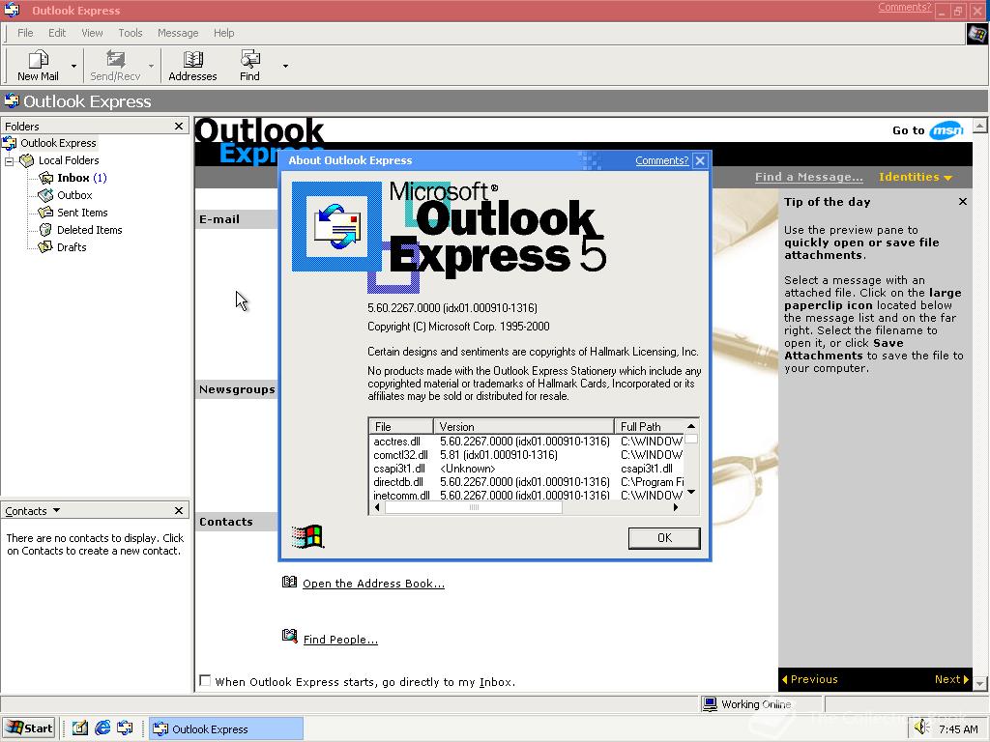Open the Help menu

pyautogui.click(x=223, y=33)
